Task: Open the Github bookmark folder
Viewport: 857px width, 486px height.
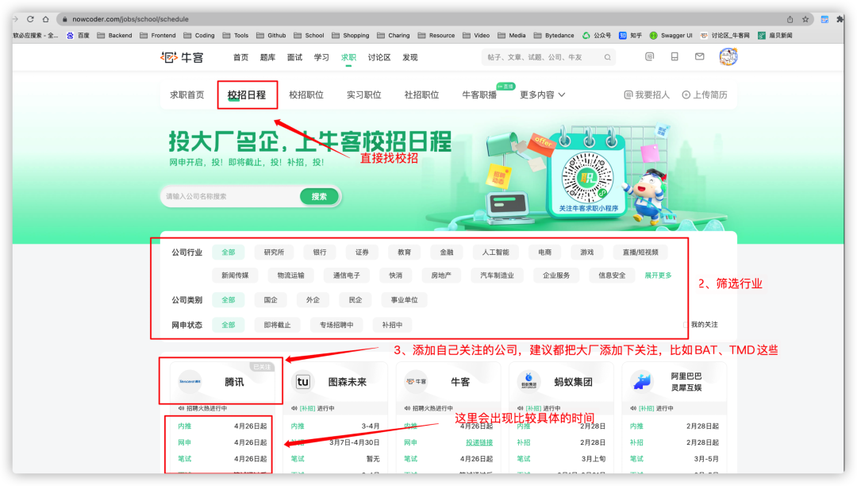Action: [x=271, y=36]
